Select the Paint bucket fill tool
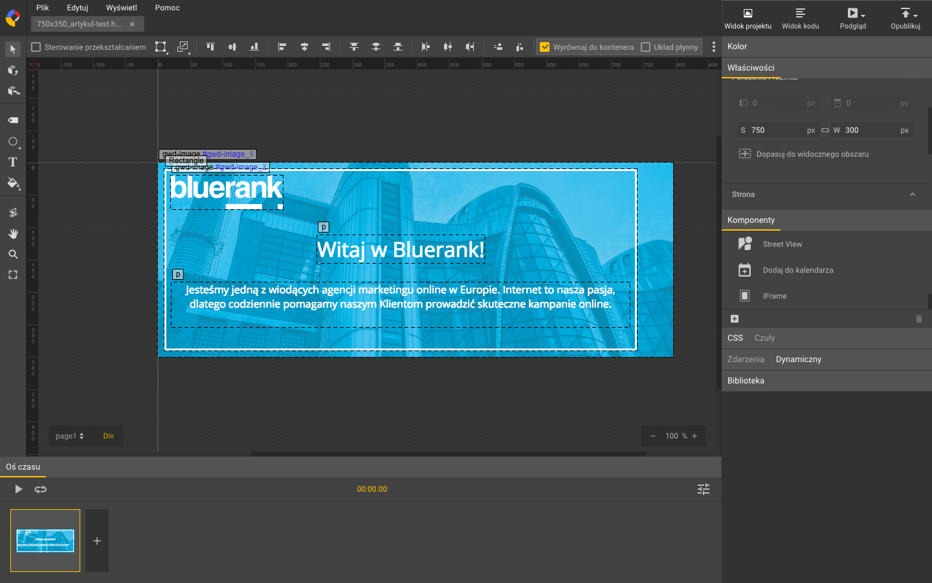 click(13, 183)
